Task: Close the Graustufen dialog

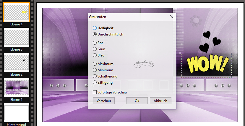Action: pos(172,17)
